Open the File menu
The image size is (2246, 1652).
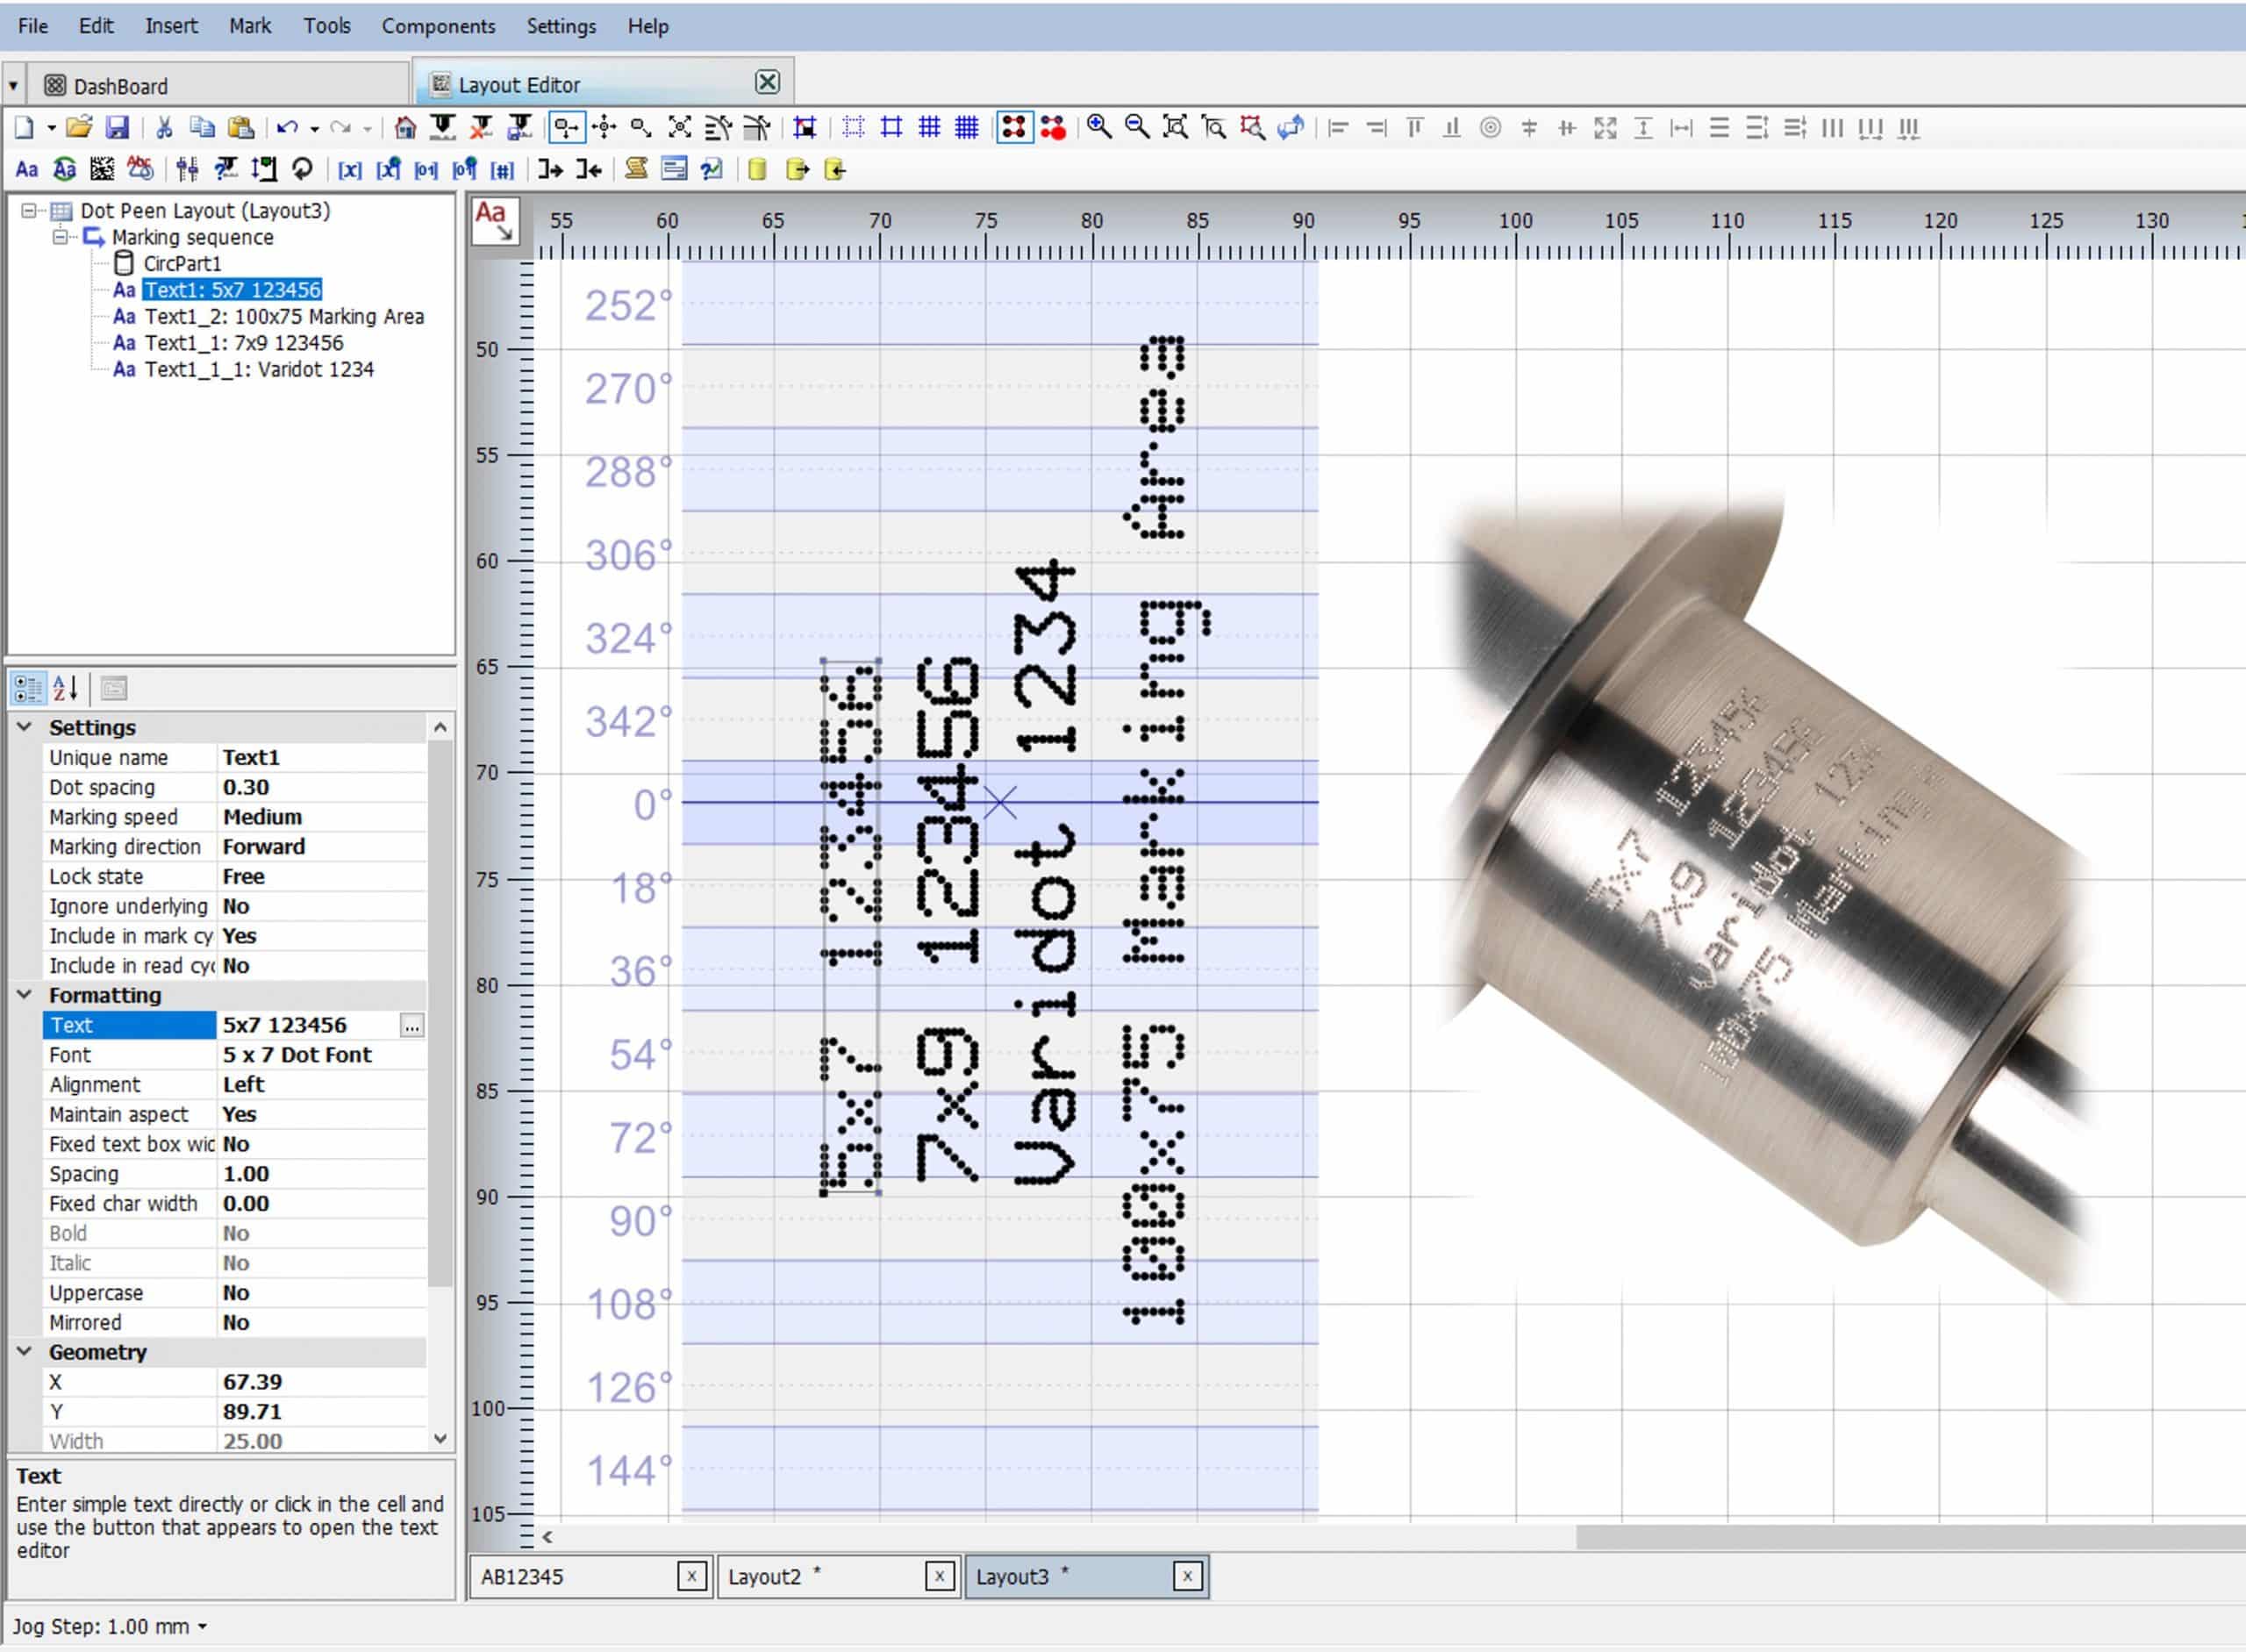click(32, 26)
